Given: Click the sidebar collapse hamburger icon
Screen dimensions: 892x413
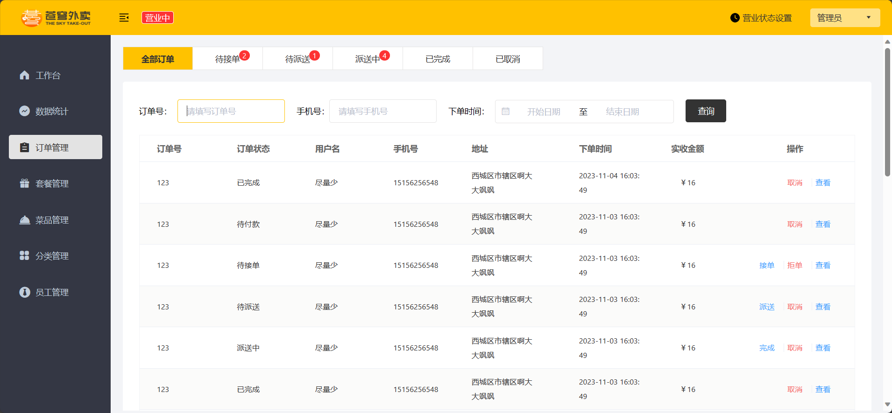Looking at the screenshot, I should (124, 18).
